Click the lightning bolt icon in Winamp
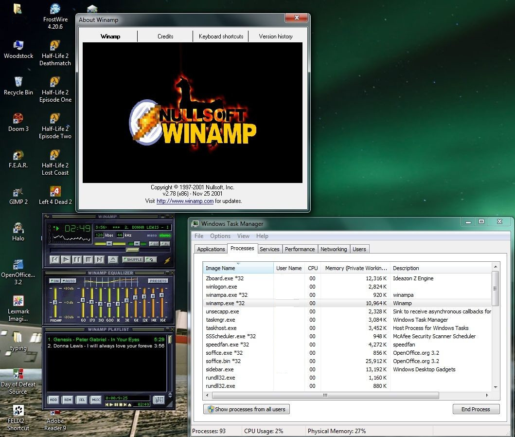Viewport: 515px width, 437px height. click(167, 260)
